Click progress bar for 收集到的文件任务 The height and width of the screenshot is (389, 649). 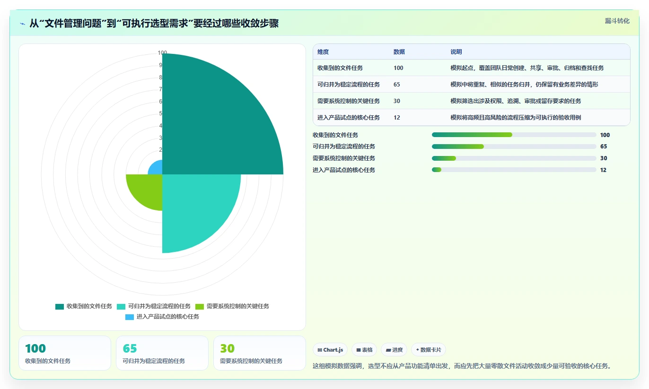point(514,135)
